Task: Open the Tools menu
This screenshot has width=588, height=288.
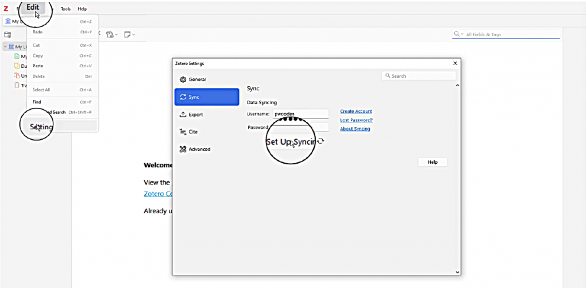Action: click(65, 9)
